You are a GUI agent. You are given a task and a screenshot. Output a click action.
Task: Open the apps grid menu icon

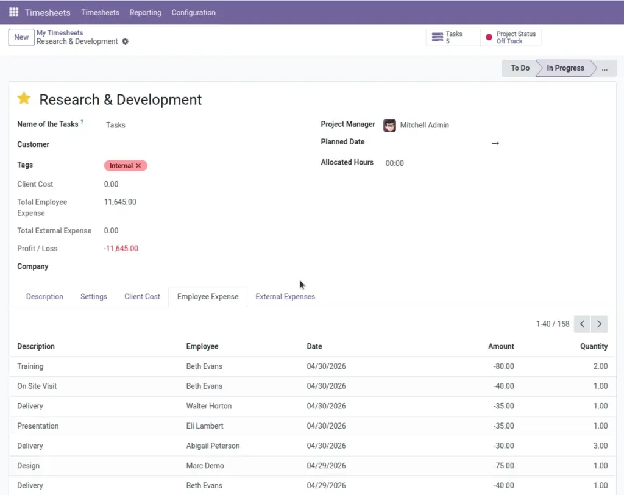(x=13, y=12)
